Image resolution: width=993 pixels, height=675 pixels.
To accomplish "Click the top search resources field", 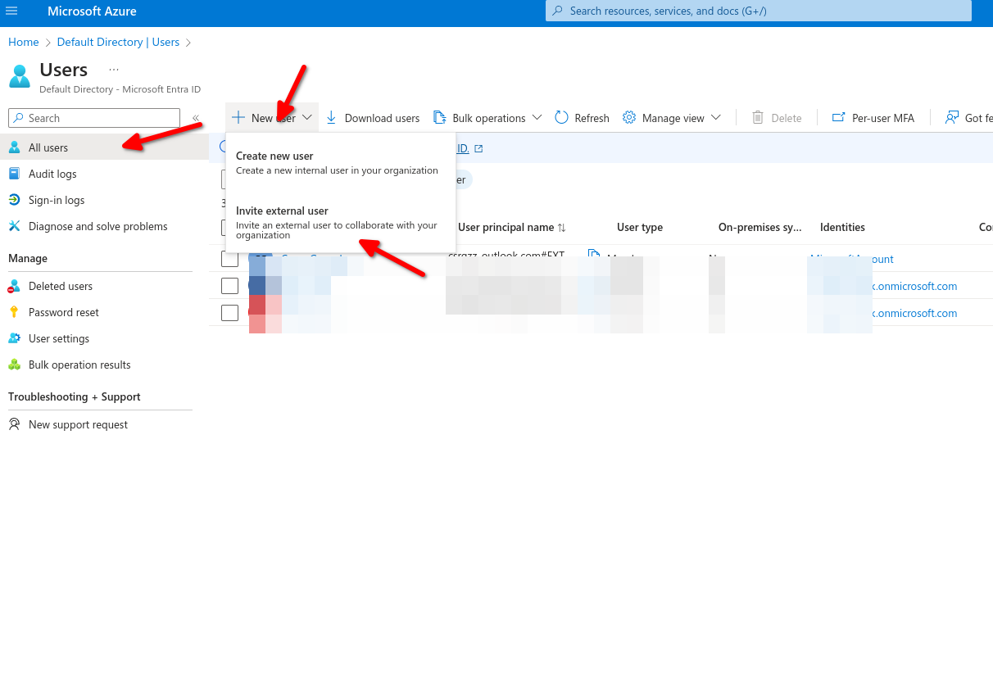I will (x=758, y=11).
